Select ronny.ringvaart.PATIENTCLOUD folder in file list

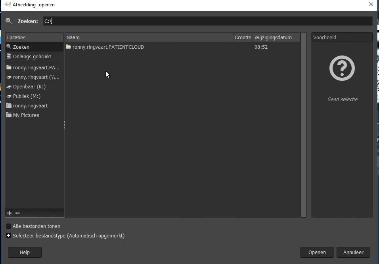coord(108,47)
